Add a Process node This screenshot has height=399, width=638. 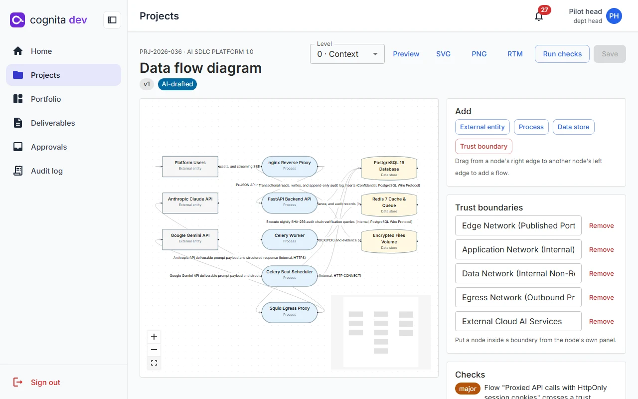coord(531,127)
